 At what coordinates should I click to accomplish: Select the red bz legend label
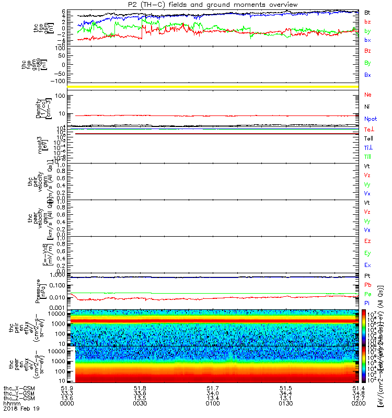(x=367, y=22)
